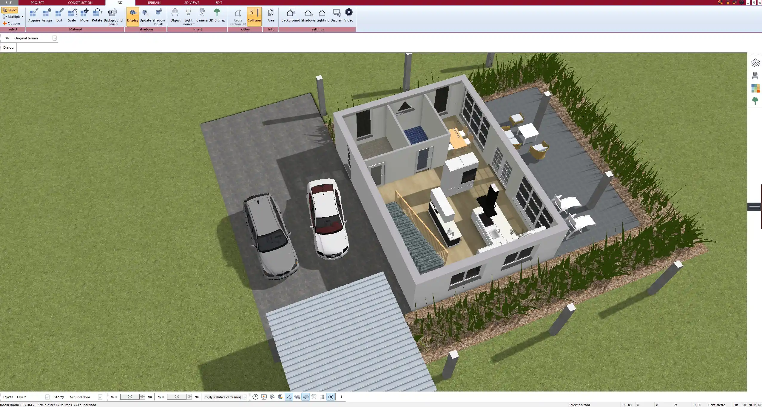The image size is (762, 407).
Task: Click the Shadow brush button
Action: coord(158,16)
